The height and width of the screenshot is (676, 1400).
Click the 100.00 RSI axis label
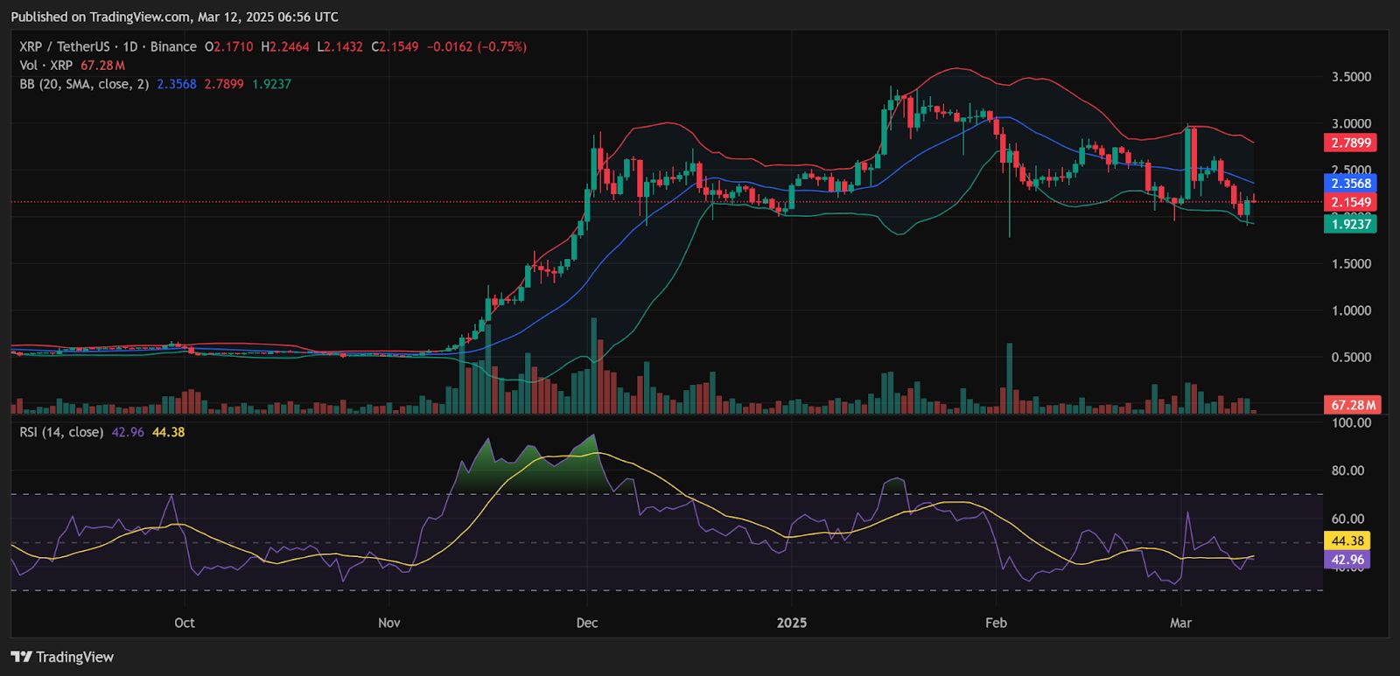point(1351,422)
